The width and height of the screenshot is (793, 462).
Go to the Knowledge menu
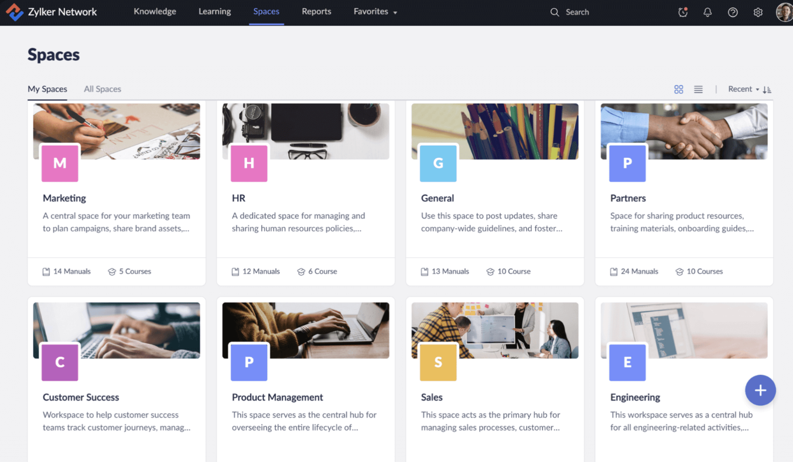click(x=155, y=12)
